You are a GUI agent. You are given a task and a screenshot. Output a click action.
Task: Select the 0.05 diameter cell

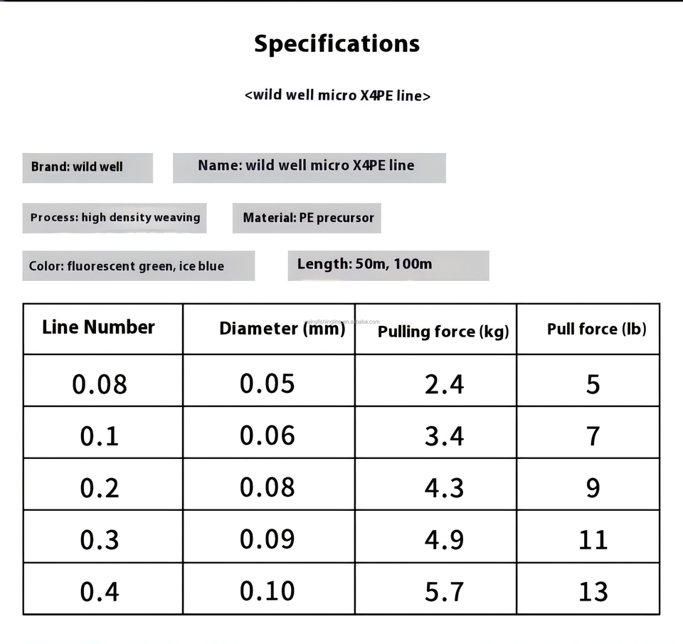[x=267, y=384]
